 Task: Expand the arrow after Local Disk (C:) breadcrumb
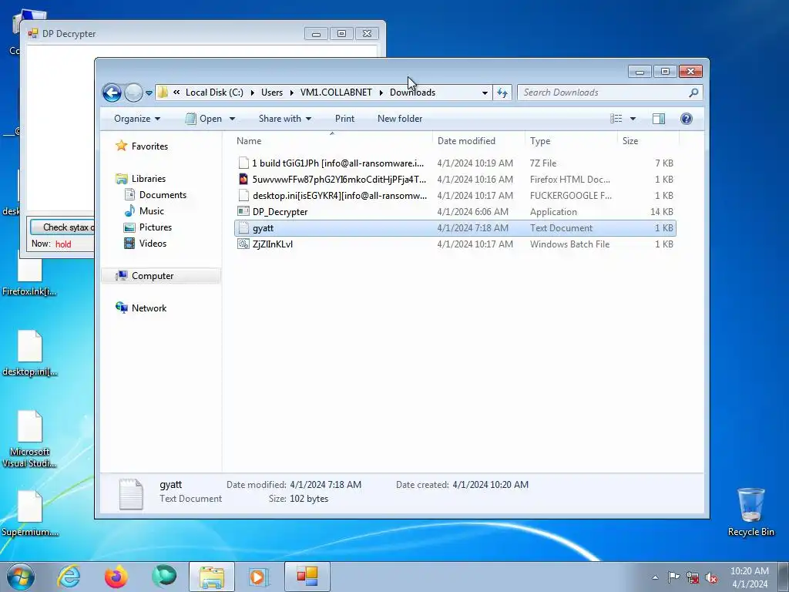point(252,92)
